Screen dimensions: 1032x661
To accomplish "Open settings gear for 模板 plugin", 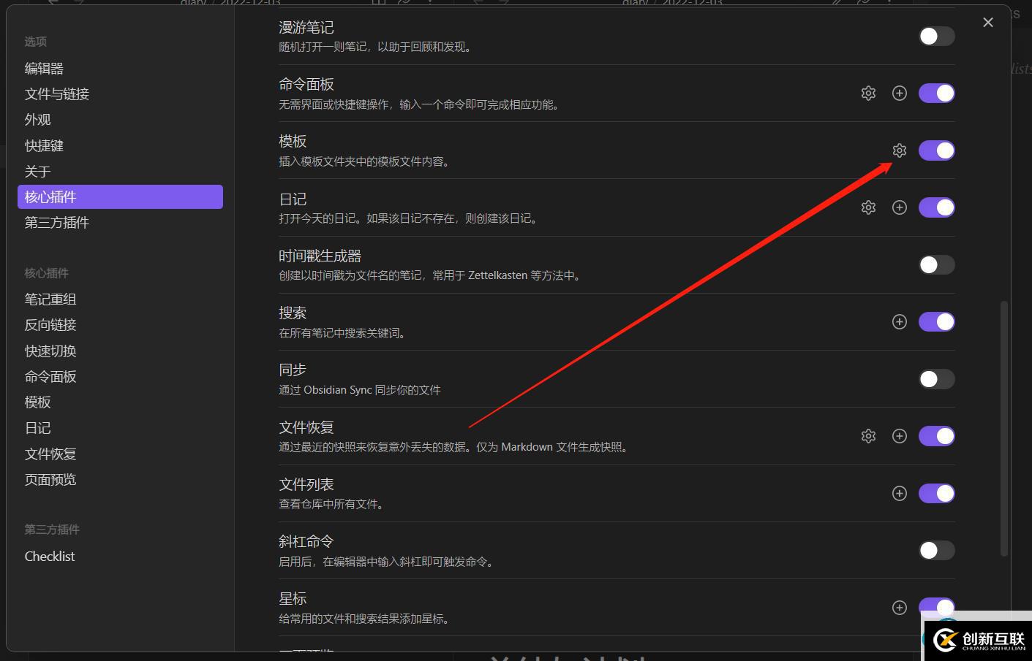I will coord(900,150).
